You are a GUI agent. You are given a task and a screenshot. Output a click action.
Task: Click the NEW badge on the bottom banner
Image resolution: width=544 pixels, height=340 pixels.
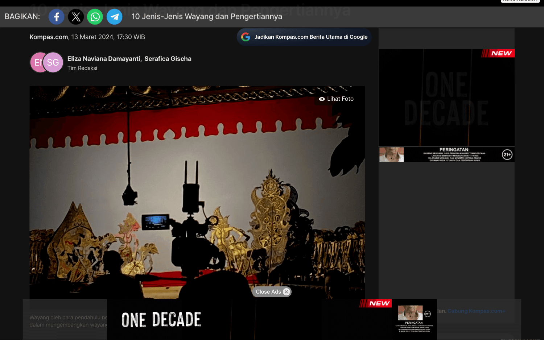(x=376, y=303)
